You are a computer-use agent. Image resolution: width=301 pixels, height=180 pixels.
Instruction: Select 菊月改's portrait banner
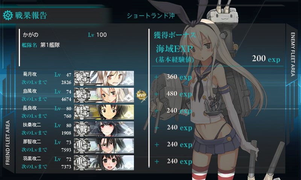(104, 78)
